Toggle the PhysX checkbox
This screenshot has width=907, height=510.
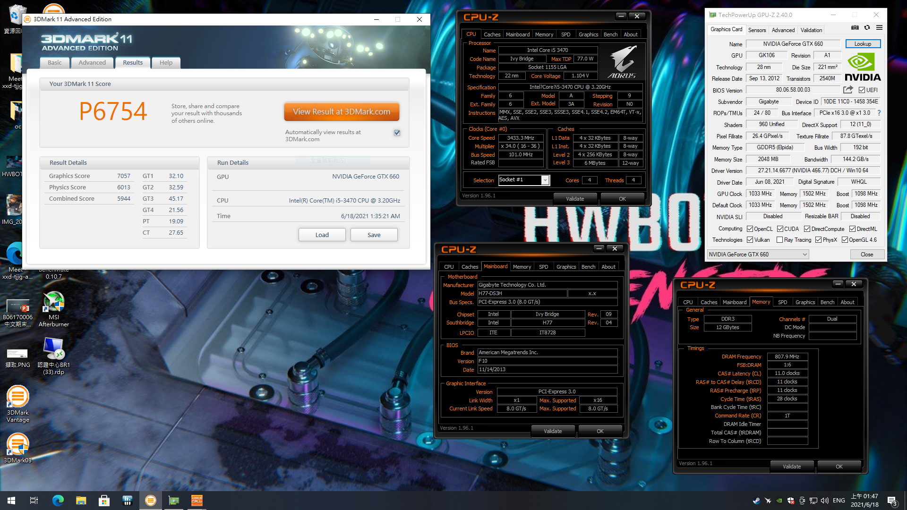818,240
